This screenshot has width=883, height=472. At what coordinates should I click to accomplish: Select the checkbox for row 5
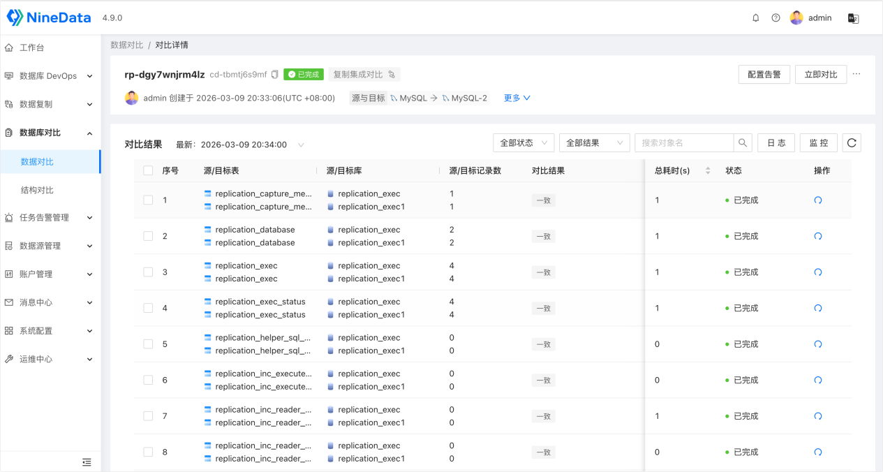(148, 344)
